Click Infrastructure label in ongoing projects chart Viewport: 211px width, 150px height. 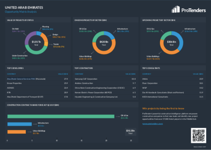point(122,29)
